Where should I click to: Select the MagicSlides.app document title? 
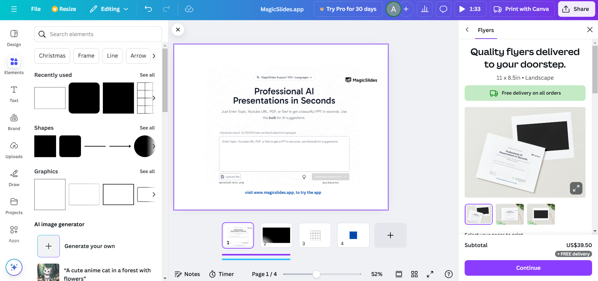point(282,9)
